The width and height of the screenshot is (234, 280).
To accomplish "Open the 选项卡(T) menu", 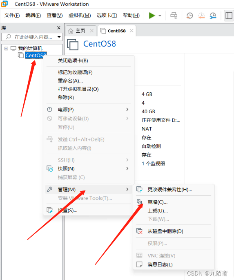I will pos(107,16).
